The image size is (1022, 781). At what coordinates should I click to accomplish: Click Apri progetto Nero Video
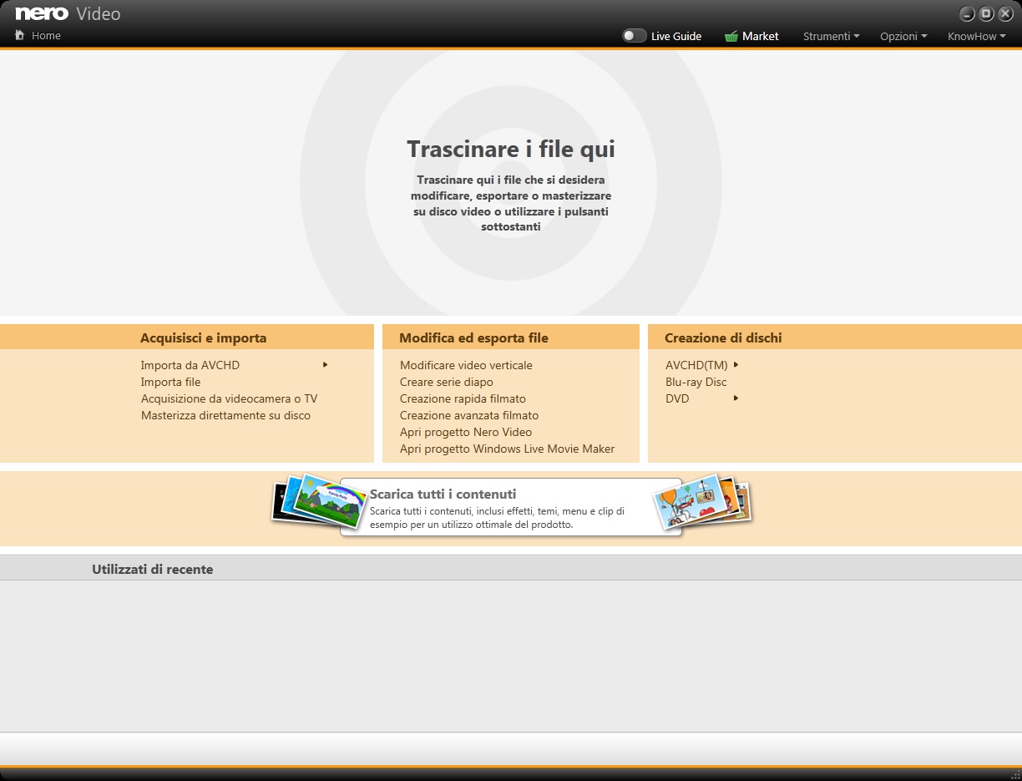pyautogui.click(x=466, y=432)
